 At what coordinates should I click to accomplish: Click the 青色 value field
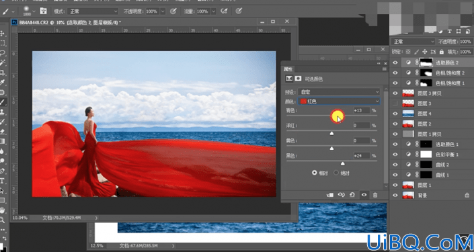click(362, 110)
